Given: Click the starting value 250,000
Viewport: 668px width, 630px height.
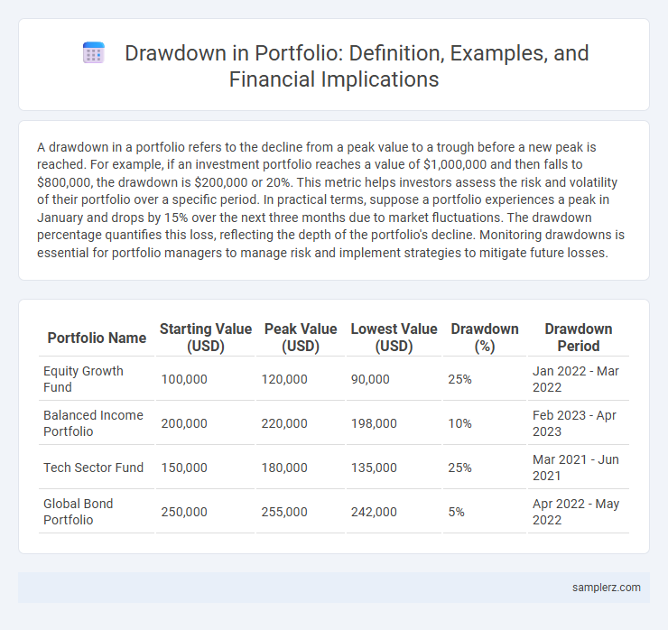Looking at the screenshot, I should [184, 512].
